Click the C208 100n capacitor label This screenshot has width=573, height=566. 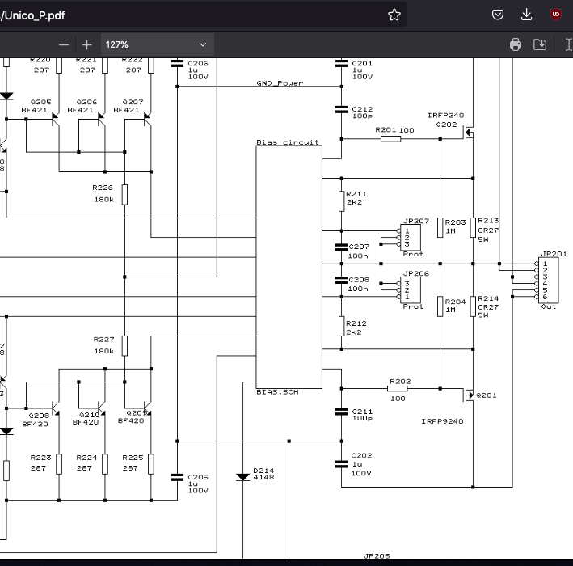[359, 284]
